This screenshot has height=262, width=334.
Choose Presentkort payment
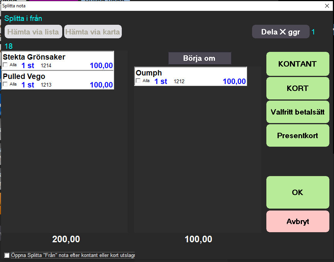[297, 136]
